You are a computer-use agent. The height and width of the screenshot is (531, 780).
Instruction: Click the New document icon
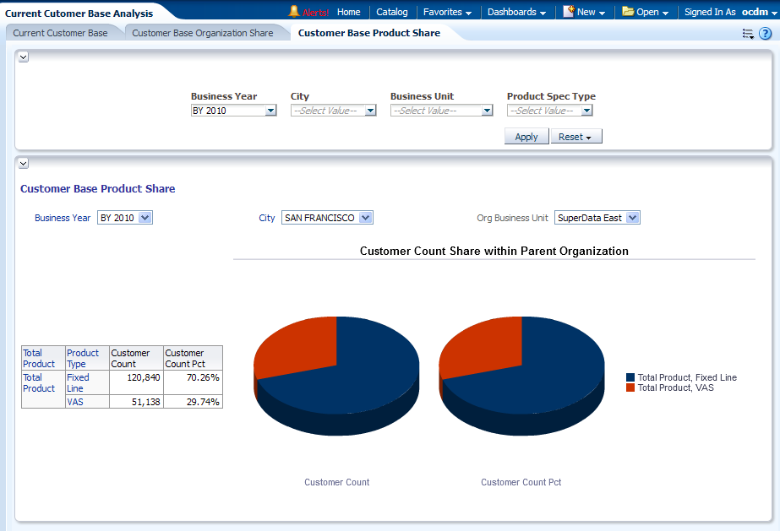(x=569, y=12)
